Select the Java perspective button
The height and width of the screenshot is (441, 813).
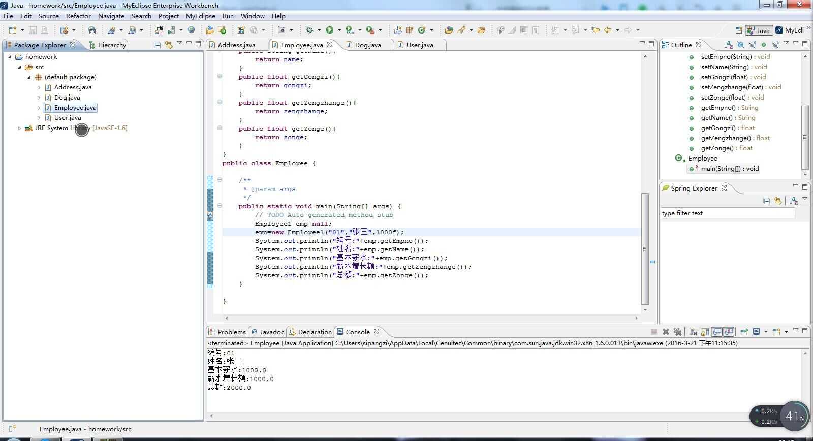[759, 30]
